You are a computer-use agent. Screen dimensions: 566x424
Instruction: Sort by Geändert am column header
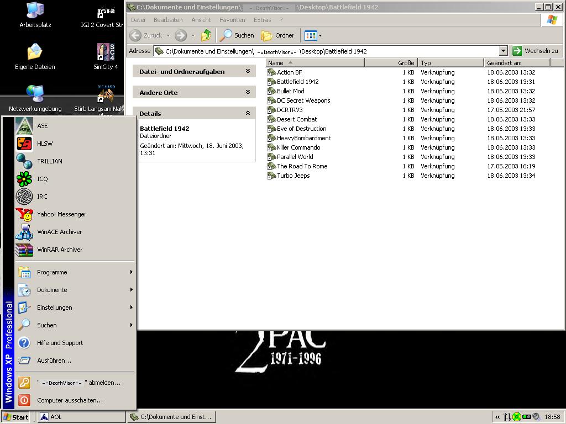[x=517, y=63]
